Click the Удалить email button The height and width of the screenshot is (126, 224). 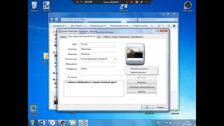[x=141, y=92]
